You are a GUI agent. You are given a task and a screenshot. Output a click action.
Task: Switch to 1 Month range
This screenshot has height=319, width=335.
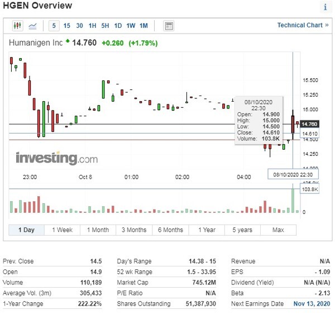click(98, 230)
